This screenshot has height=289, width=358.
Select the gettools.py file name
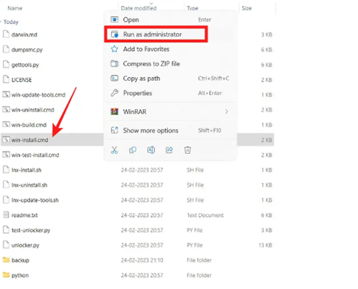coord(25,65)
